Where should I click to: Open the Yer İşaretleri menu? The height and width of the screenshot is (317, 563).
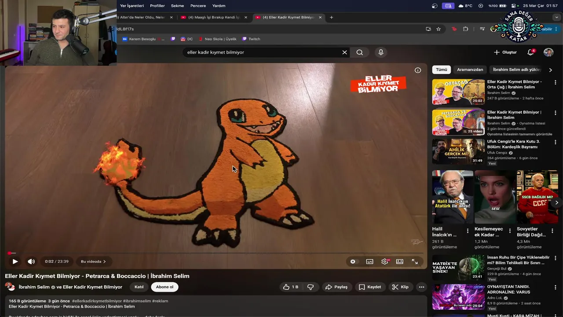click(132, 6)
